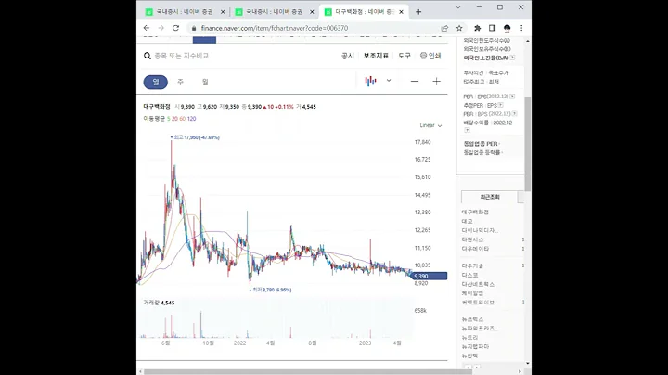Click the PER EPS help icon
Screen dimensions: 668x375
512,97
